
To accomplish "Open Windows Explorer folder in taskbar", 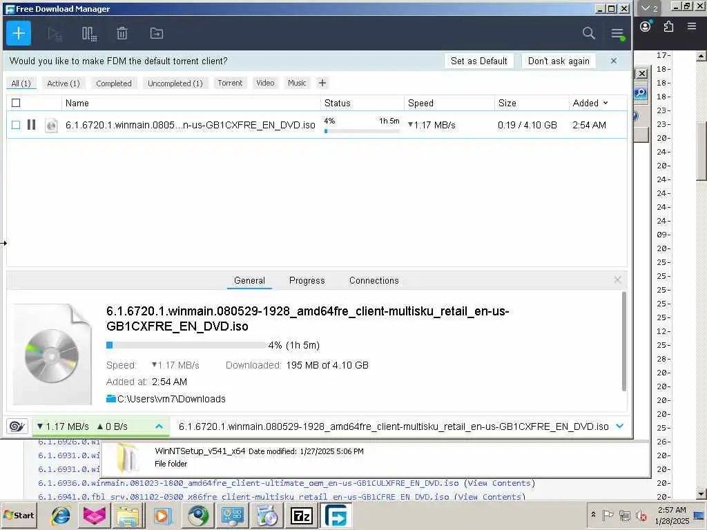I will tap(128, 516).
